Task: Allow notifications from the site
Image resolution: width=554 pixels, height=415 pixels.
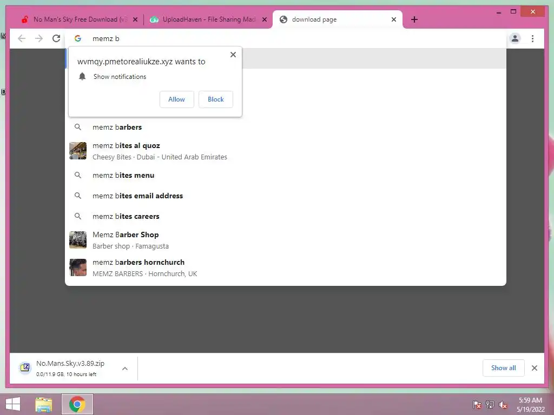Action: coord(177,99)
